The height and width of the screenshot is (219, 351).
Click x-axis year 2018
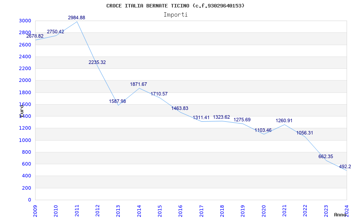(222, 211)
